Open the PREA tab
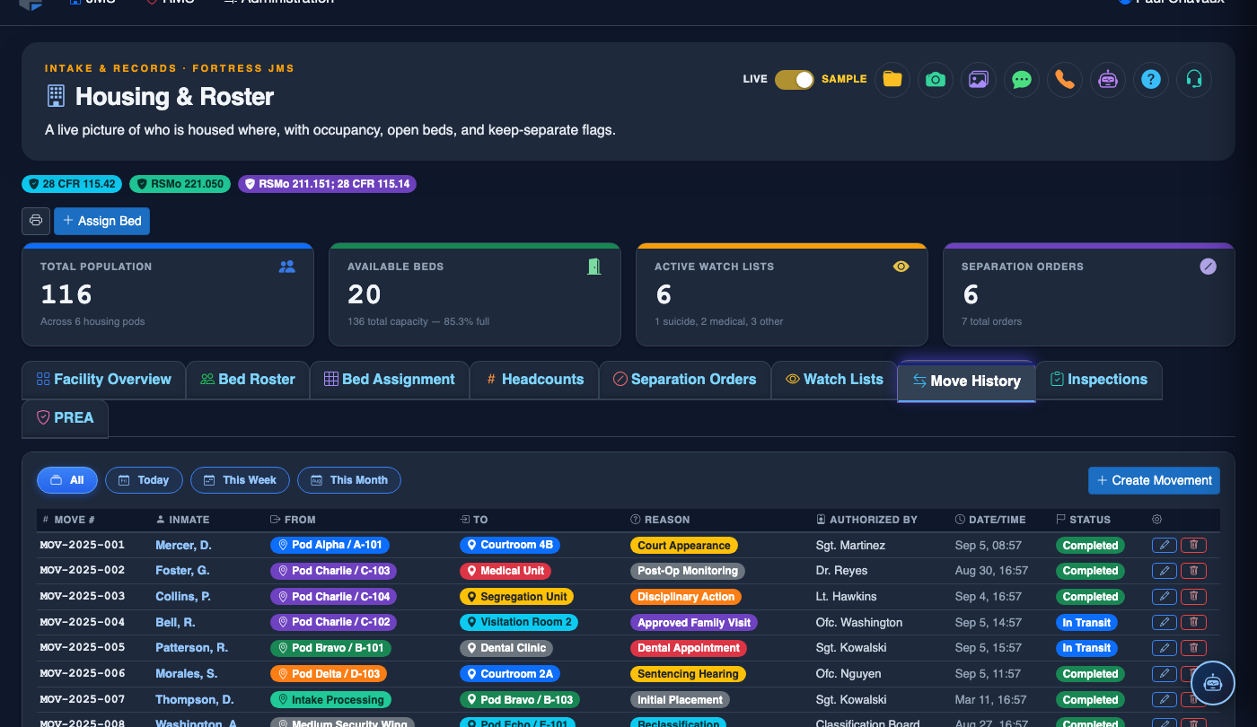 (x=65, y=417)
